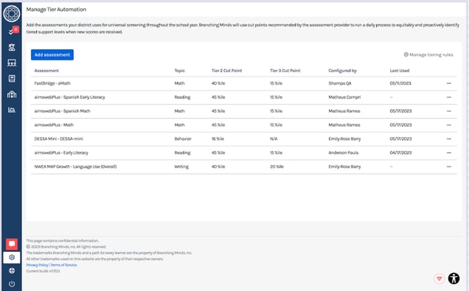Click the N/A Tier 3 cut point
Screen dimensions: 469x291
[274, 139]
